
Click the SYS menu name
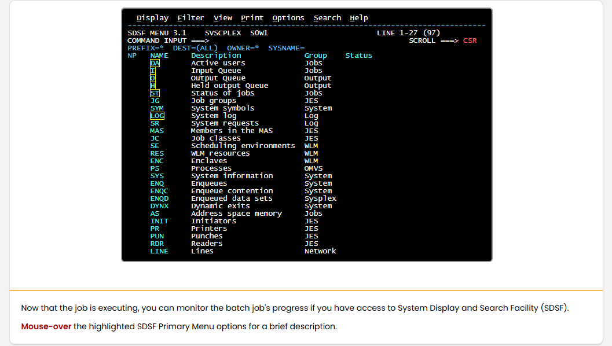pos(157,176)
